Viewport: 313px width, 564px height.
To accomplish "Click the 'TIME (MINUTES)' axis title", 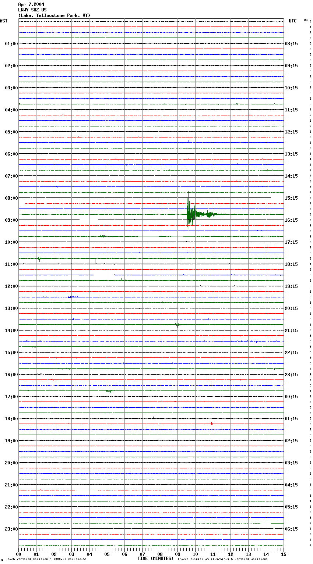I will [x=155, y=558].
